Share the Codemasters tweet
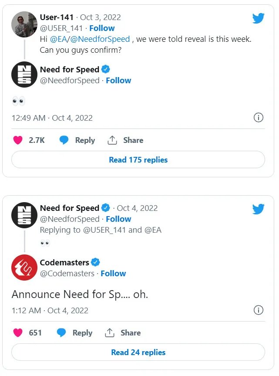Viewport: 279px width, 376px height. point(110,333)
